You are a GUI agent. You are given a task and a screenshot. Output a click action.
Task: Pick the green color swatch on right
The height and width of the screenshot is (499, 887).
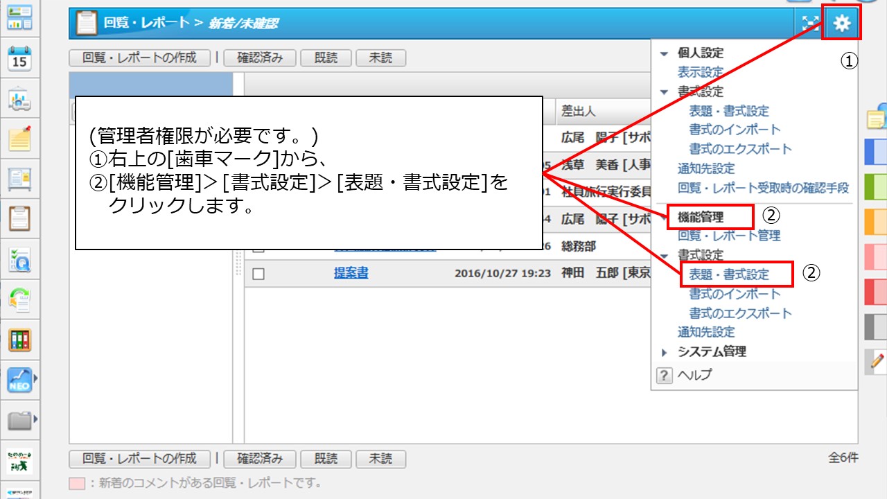877,186
